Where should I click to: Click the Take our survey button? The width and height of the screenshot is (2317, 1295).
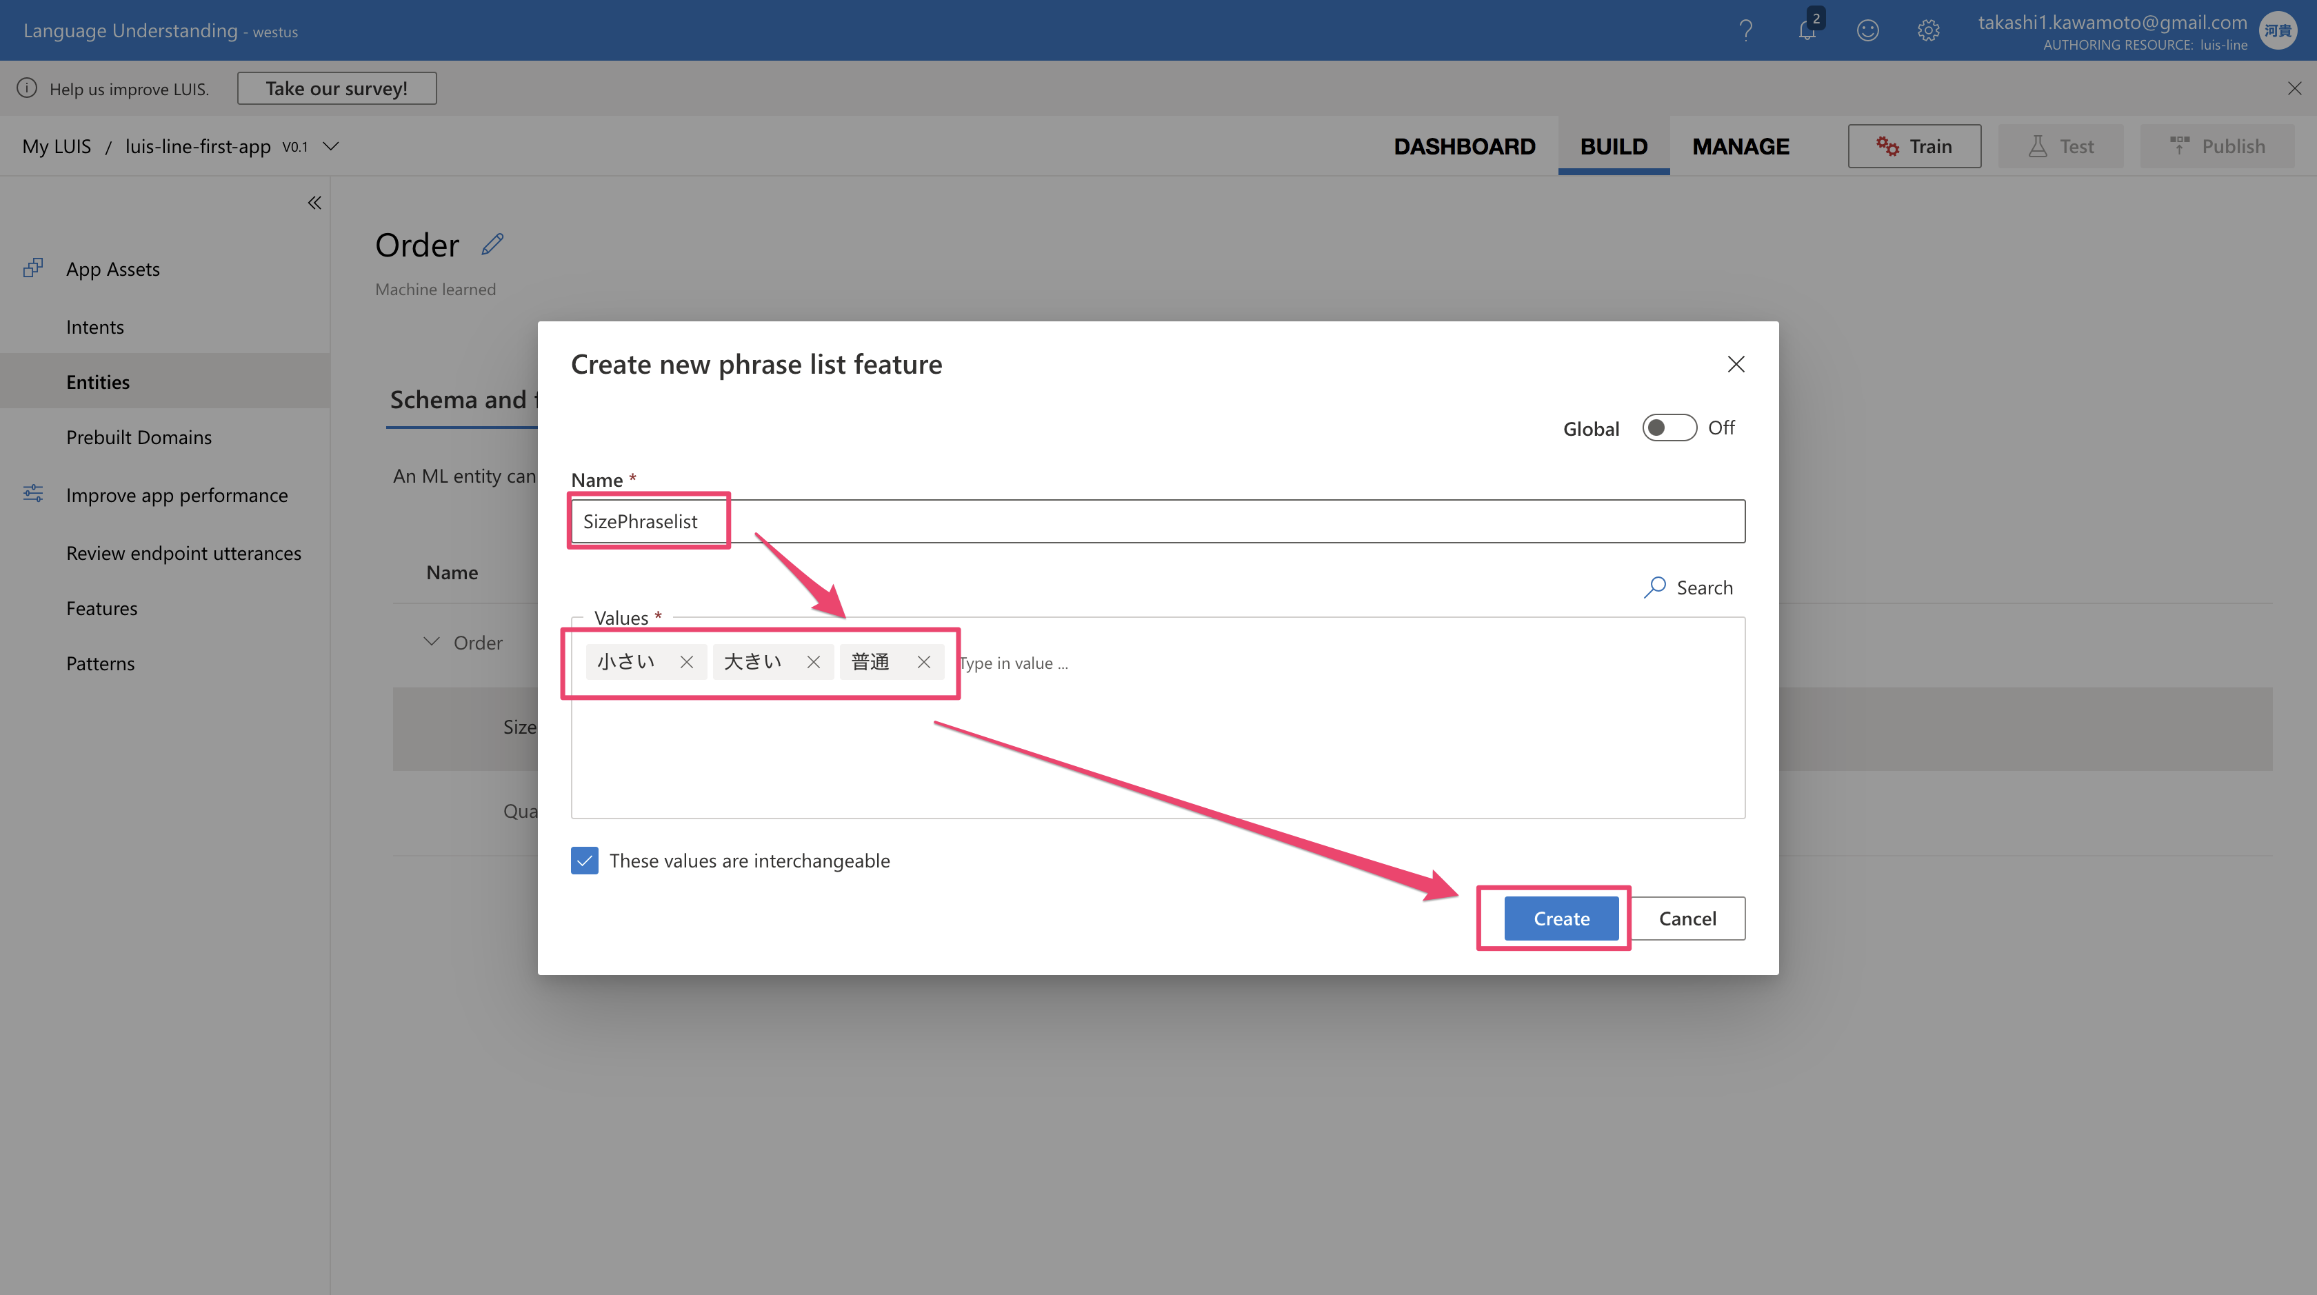(x=337, y=88)
